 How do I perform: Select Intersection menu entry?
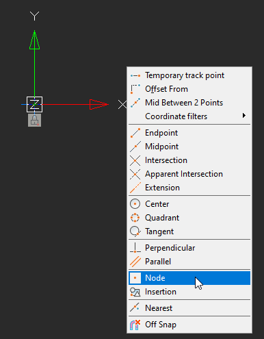point(189,160)
